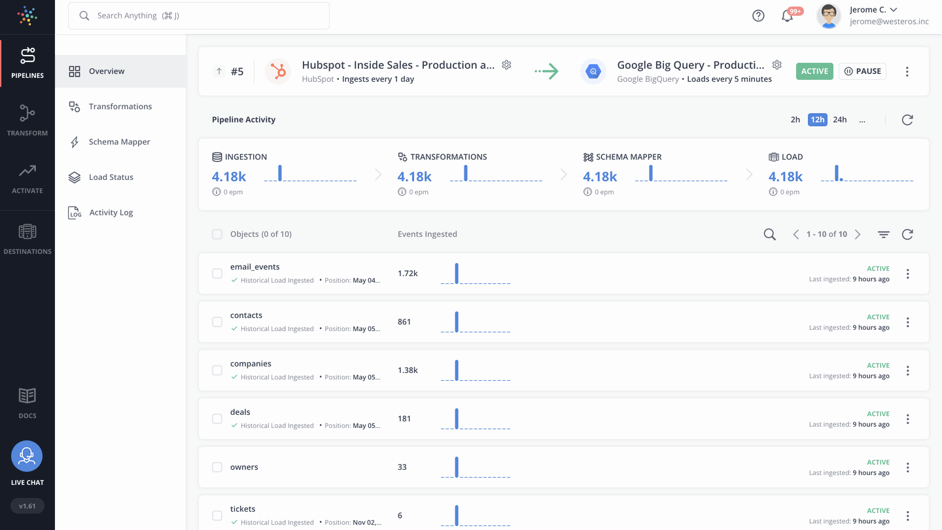Open the Pipelines section in the sidebar
This screenshot has width=942, height=530.
pyautogui.click(x=27, y=62)
